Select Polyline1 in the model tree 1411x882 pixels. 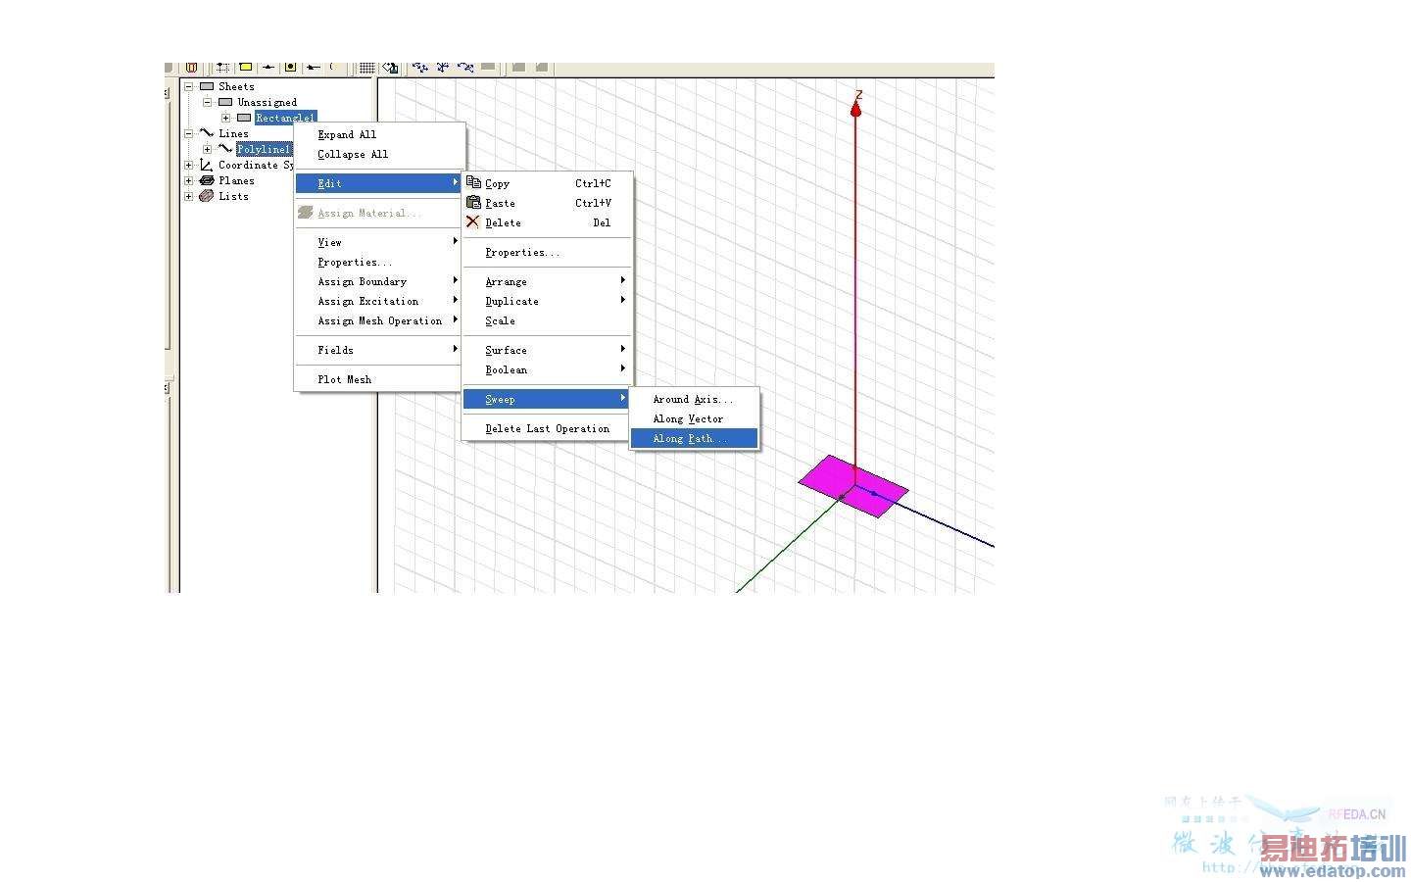[265, 149]
